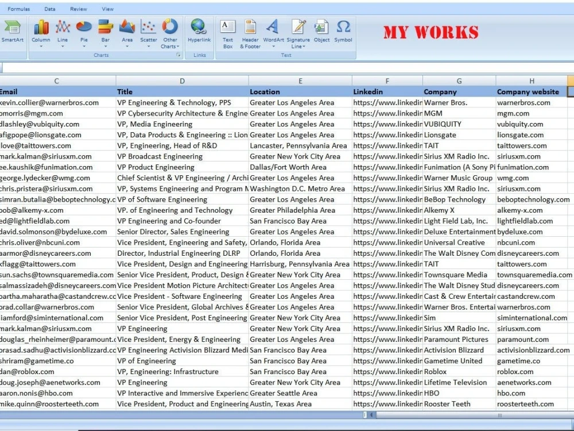Select cell 'Paramount Pictures'
Screen dimensions: 574x431
point(459,340)
